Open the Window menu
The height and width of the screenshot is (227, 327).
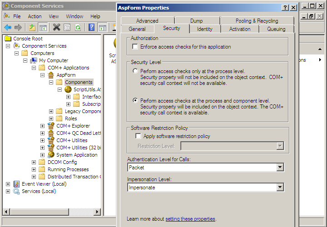click(x=74, y=16)
